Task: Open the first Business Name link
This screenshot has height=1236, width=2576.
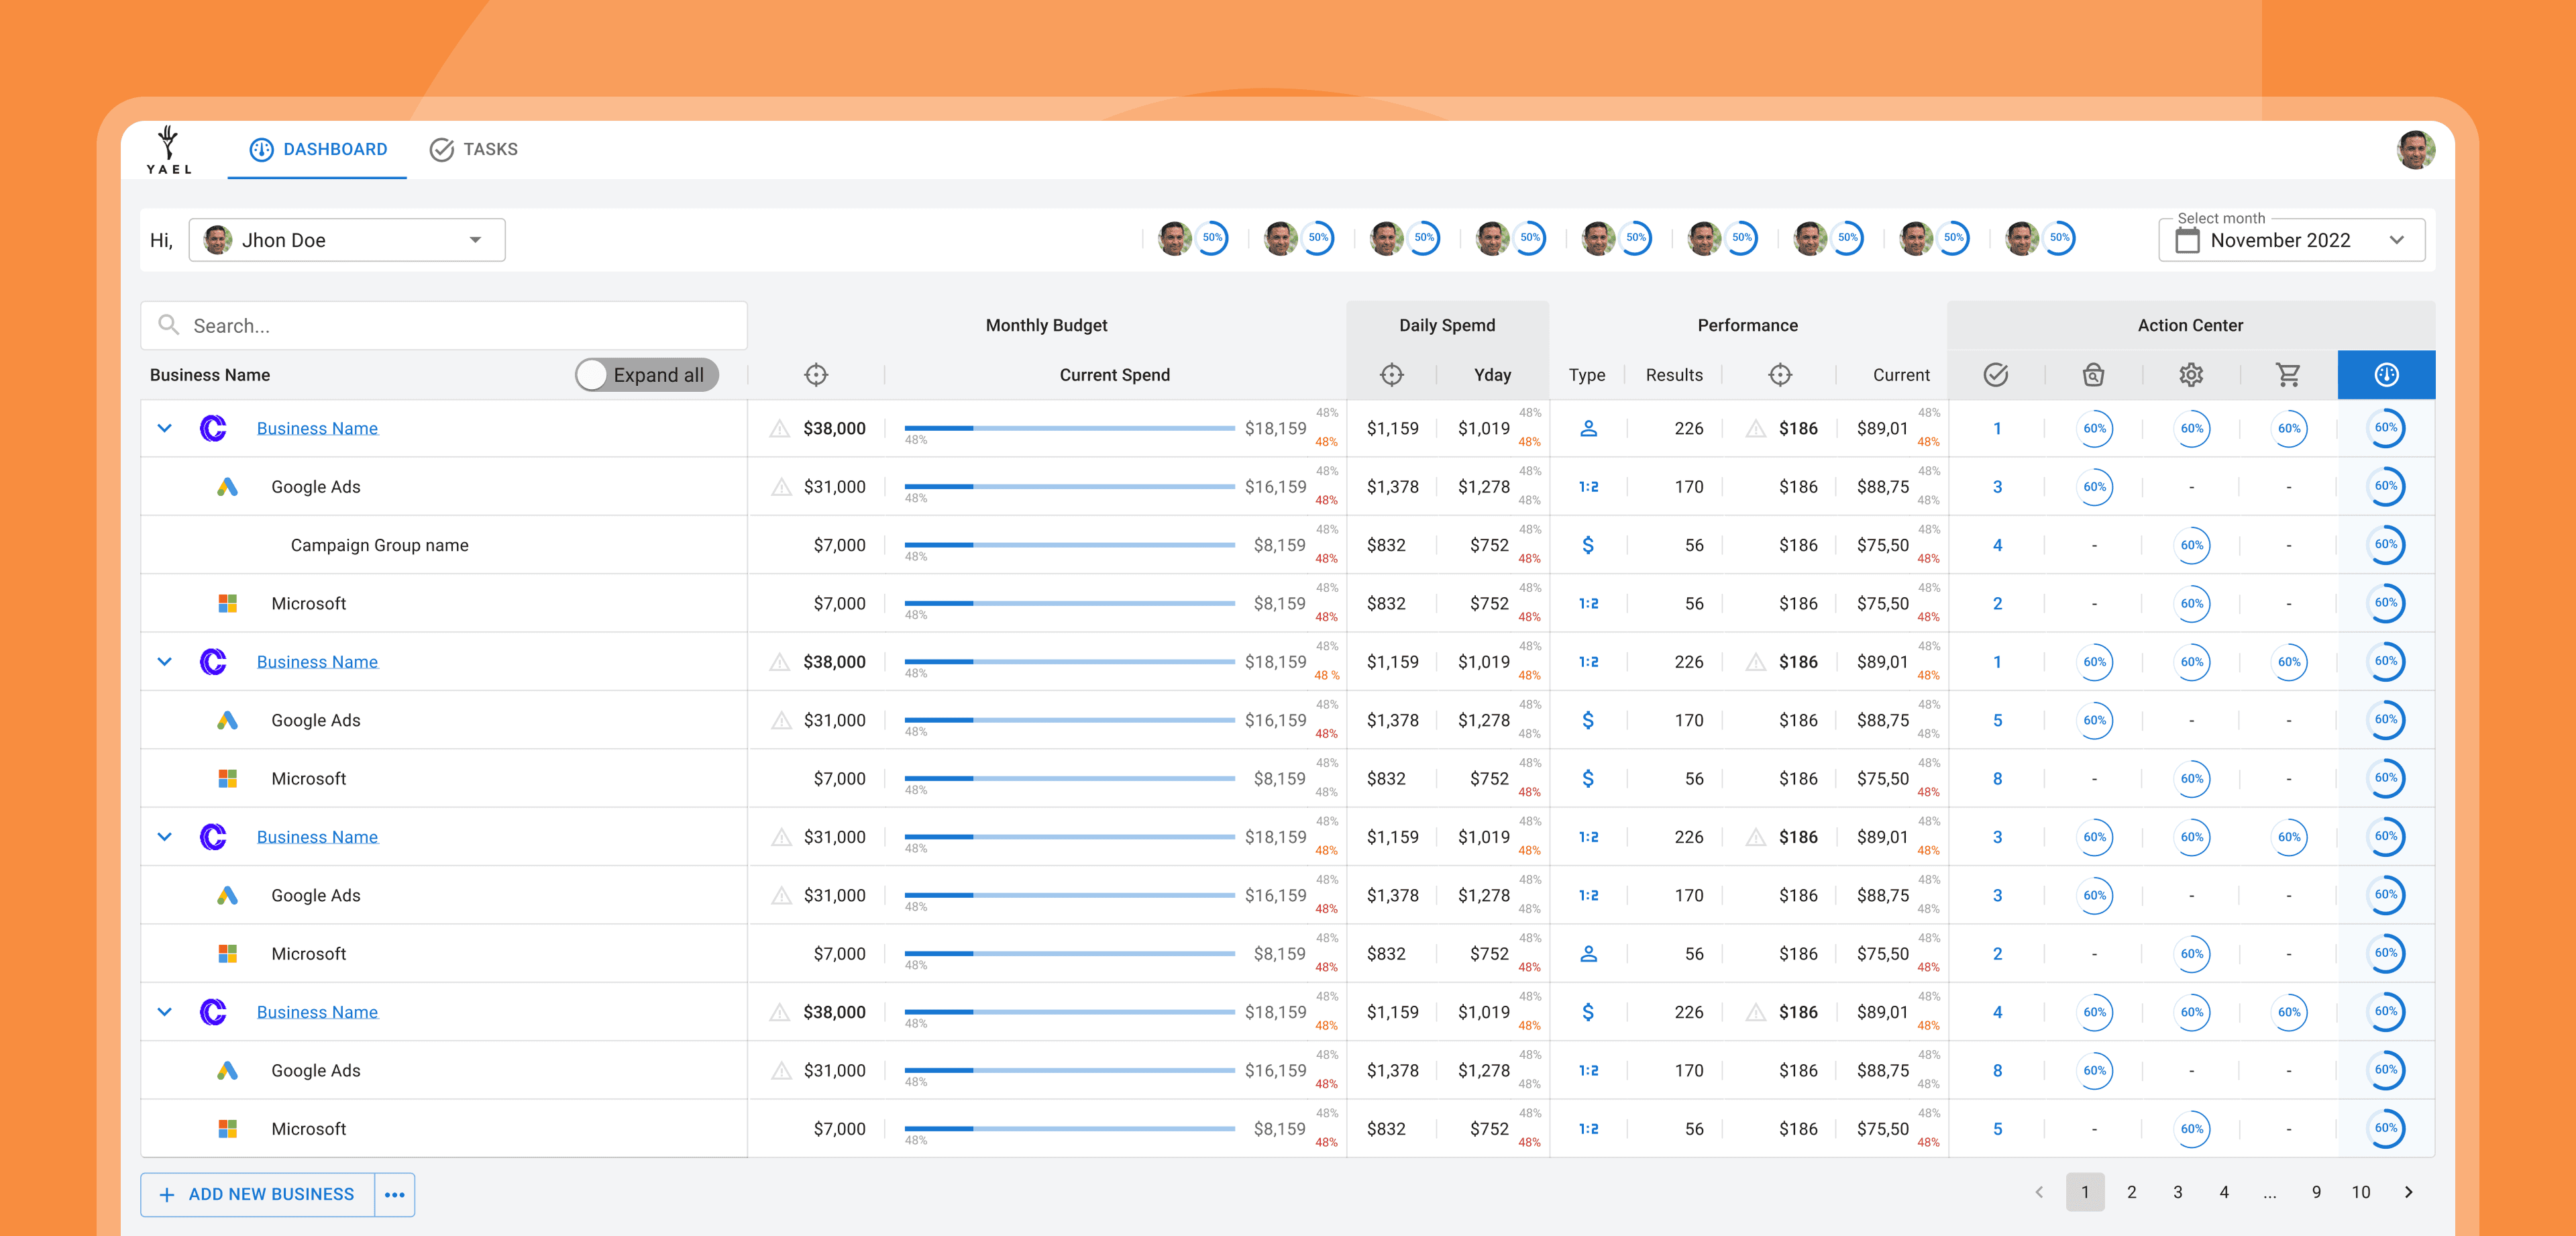Action: point(317,428)
